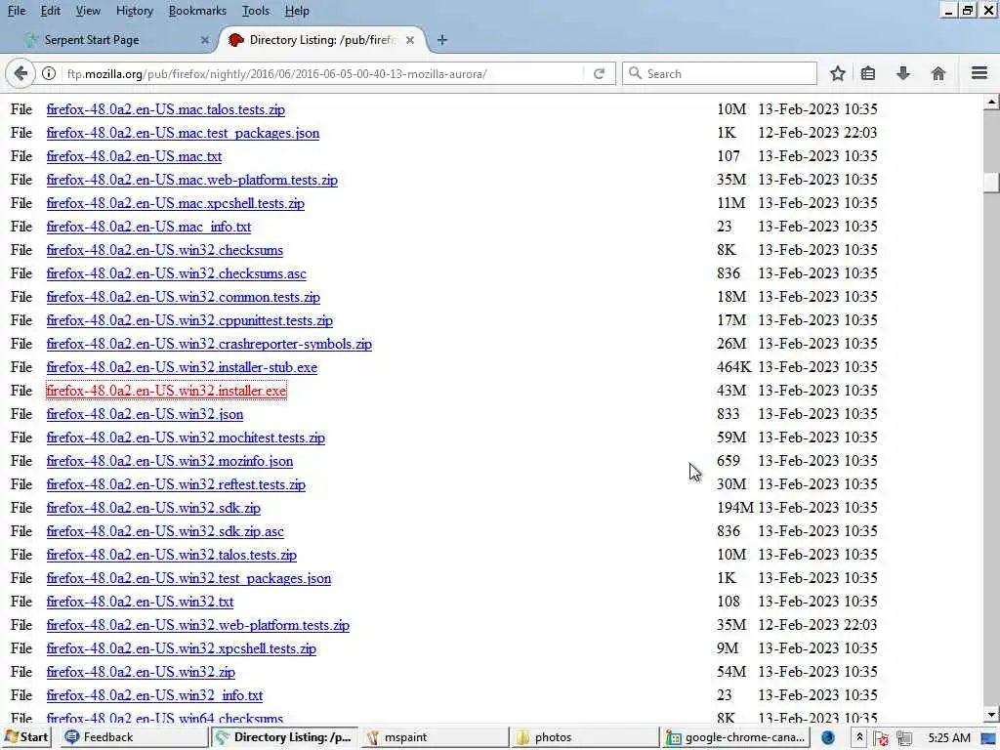Go back using the back arrow button
The height and width of the screenshot is (750, 1000).
point(21,74)
